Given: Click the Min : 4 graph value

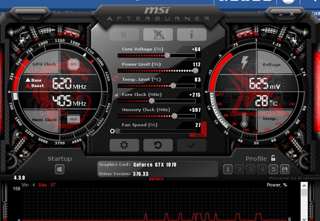Looking at the screenshot, I should (x=28, y=185).
